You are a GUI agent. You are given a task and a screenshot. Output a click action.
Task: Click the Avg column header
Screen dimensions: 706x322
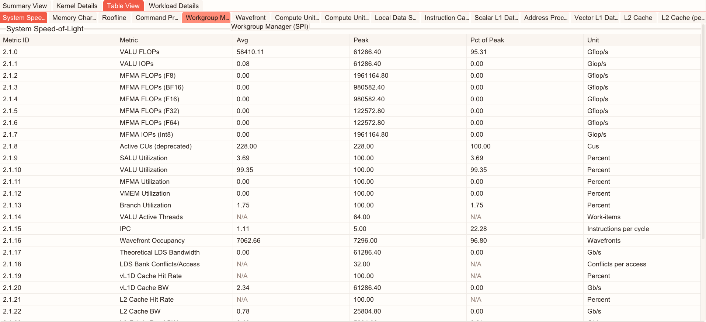pos(242,40)
